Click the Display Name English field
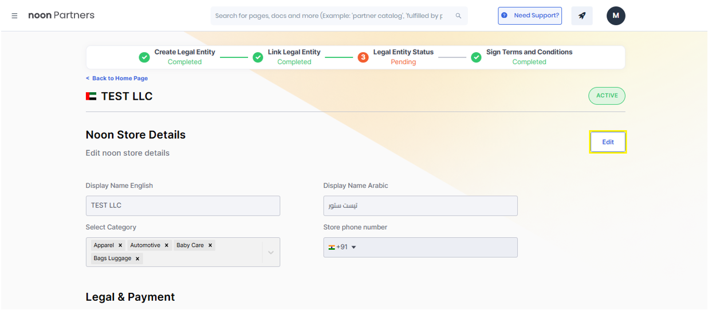708x310 pixels. [x=183, y=206]
